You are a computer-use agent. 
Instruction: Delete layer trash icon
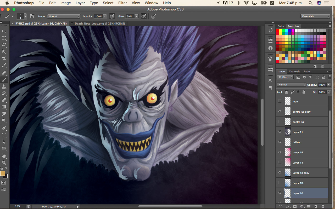(x=322, y=206)
